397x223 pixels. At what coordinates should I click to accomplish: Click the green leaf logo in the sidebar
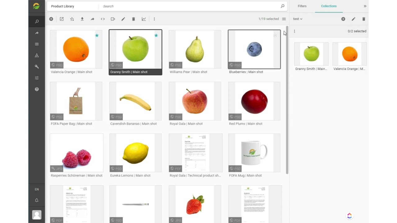37,6
